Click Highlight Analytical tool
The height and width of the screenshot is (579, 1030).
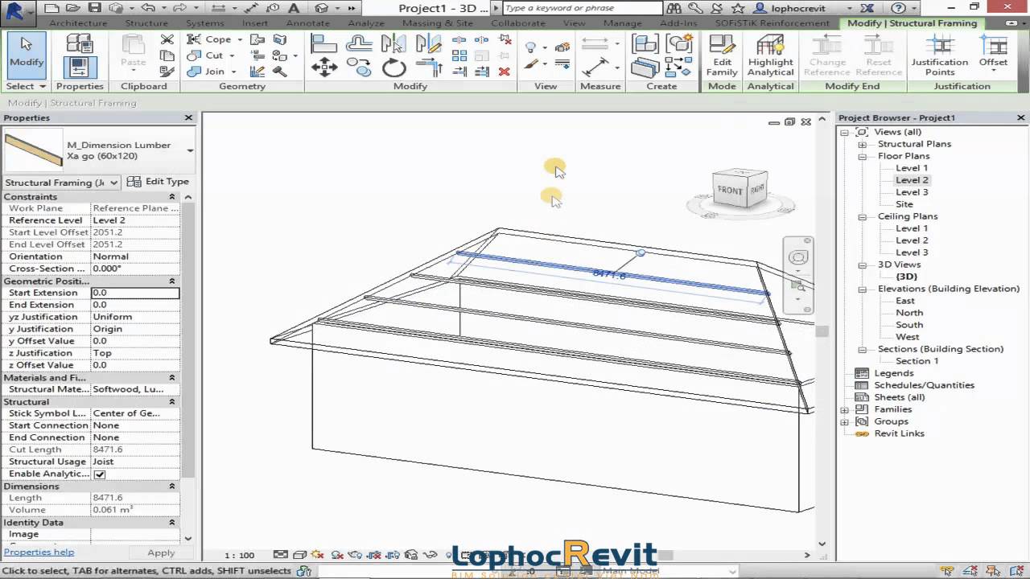coord(770,55)
